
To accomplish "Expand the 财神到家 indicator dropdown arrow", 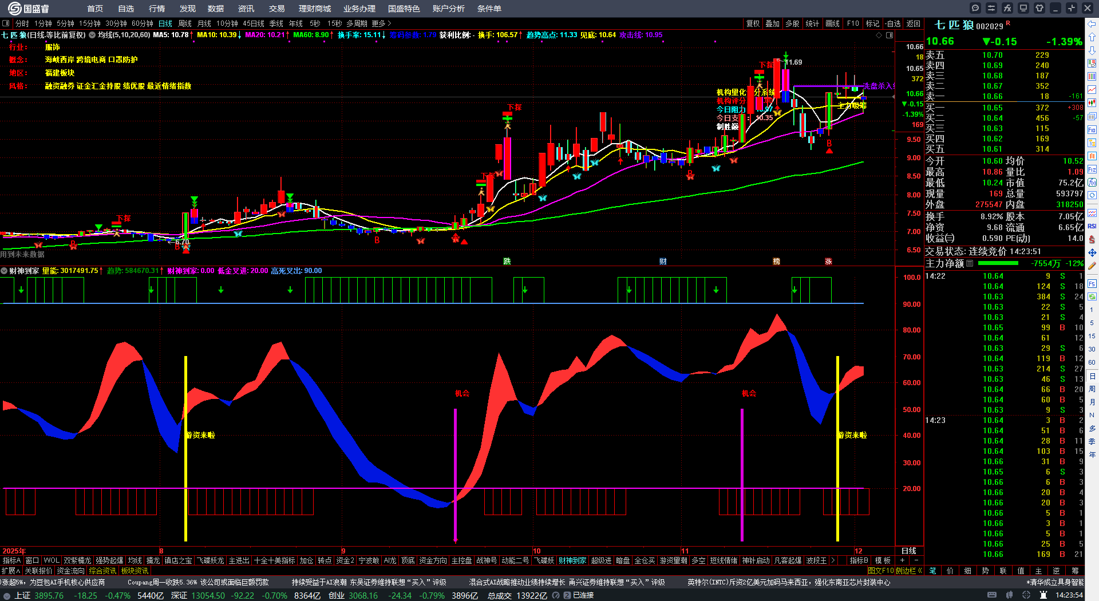I will point(4,271).
